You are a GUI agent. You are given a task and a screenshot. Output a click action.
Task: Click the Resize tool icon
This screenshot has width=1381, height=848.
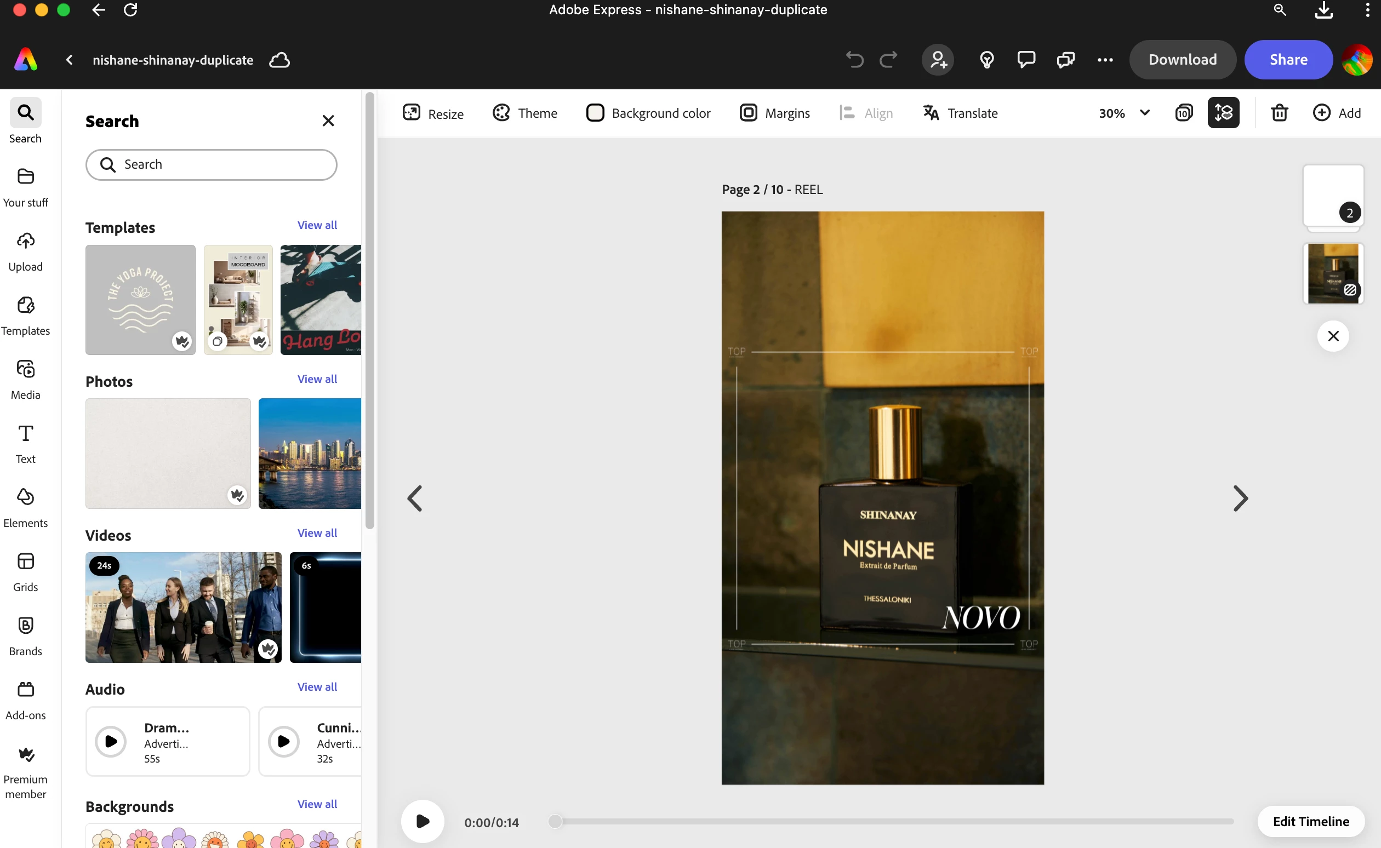click(x=411, y=113)
